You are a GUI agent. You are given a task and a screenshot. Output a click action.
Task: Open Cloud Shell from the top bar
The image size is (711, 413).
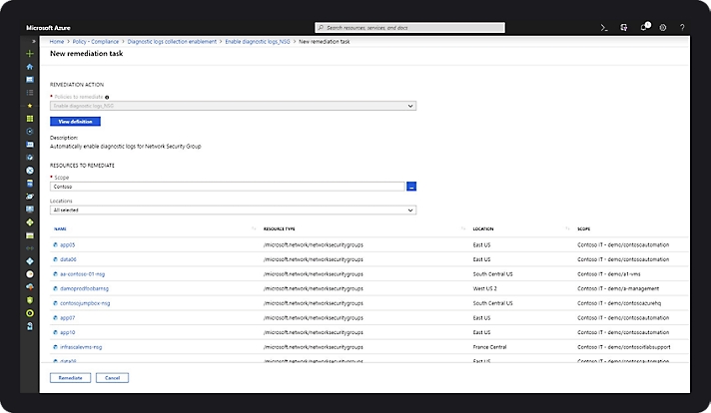605,27
